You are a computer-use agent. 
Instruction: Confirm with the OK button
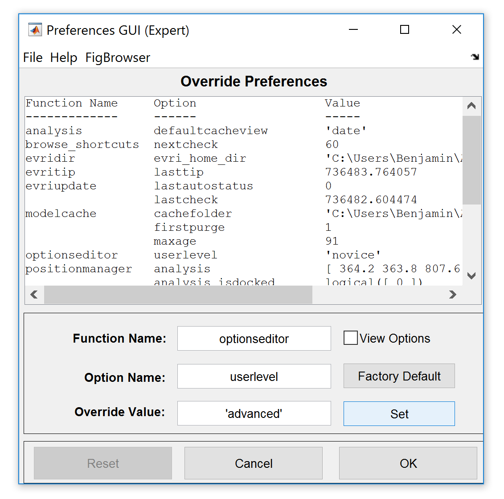point(408,463)
